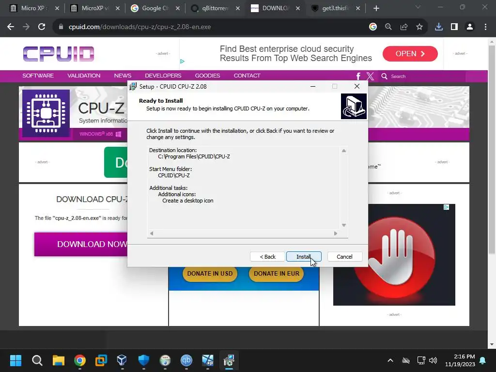496x372 pixels.
Task: Open the NEWS menu item
Action: (x=123, y=76)
